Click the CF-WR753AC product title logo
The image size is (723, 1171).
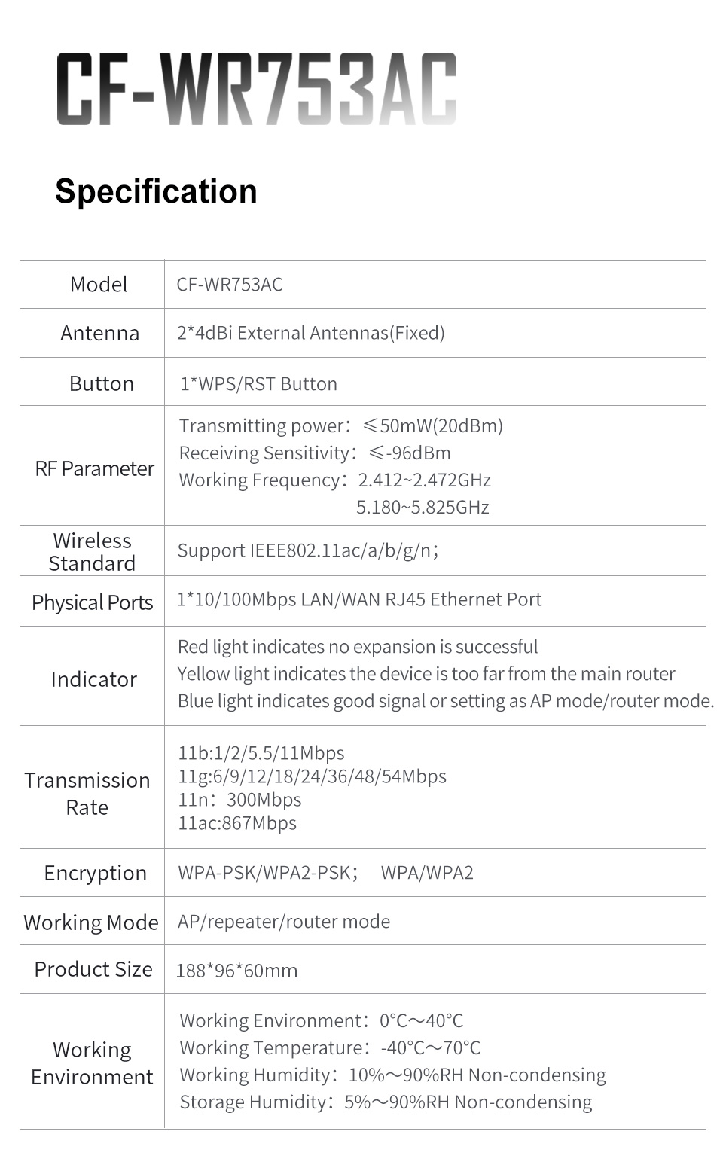[256, 89]
